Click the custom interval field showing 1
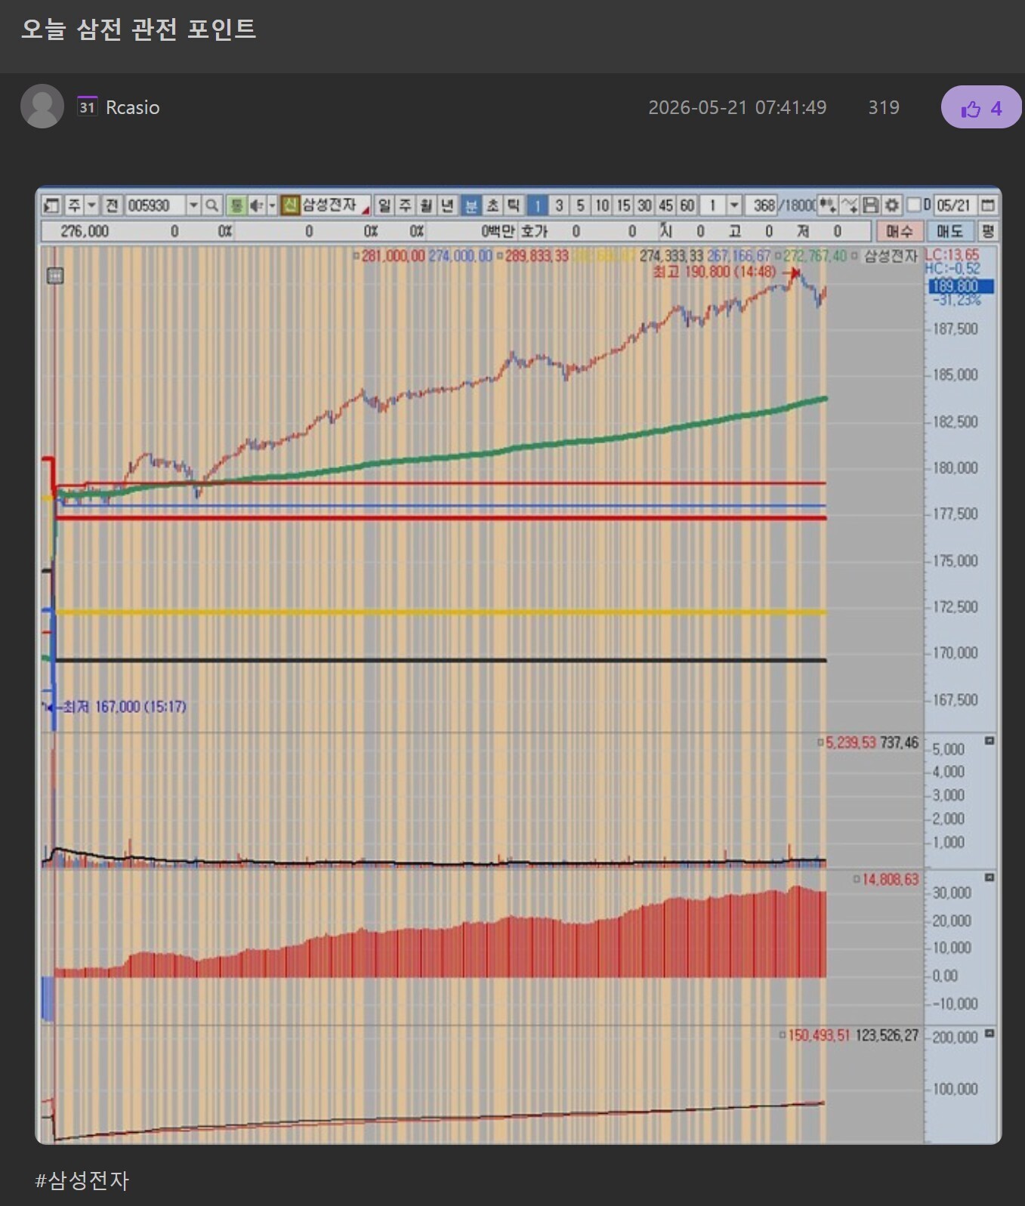This screenshot has height=1206, width=1025. 712,205
